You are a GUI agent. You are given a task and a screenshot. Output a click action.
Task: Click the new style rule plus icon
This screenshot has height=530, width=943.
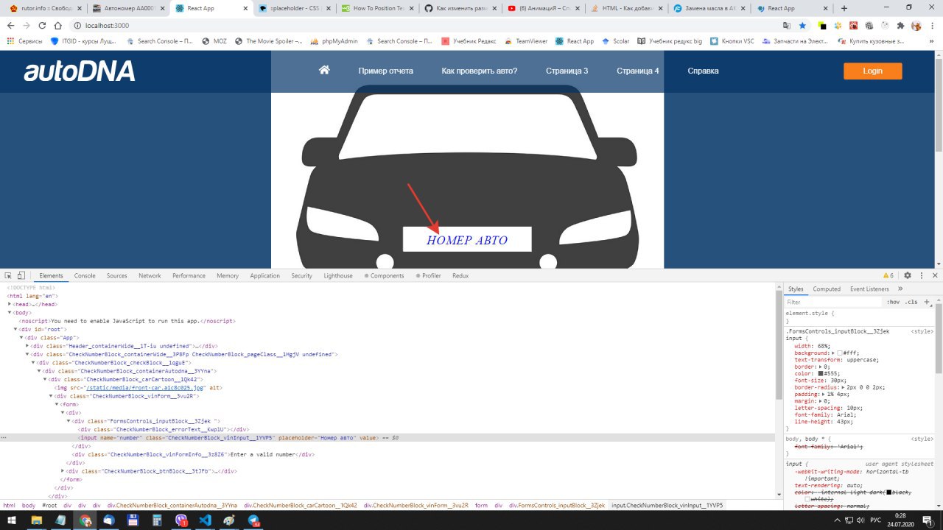pos(927,302)
